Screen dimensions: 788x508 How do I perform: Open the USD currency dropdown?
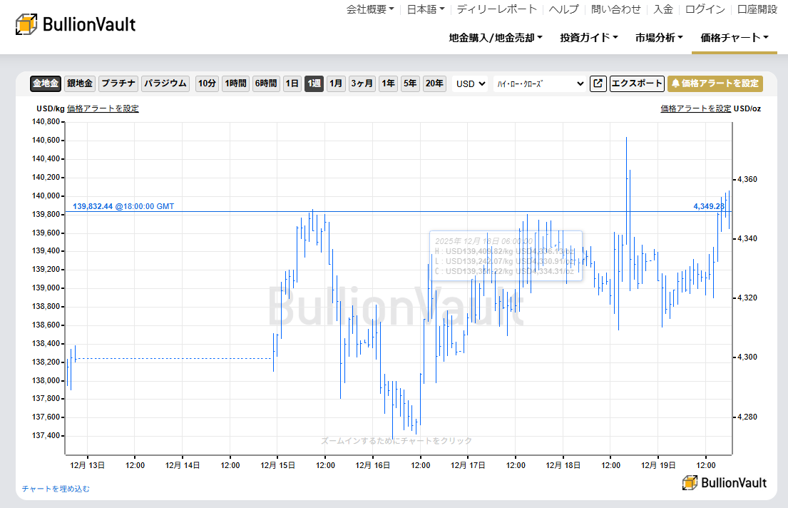tap(470, 83)
